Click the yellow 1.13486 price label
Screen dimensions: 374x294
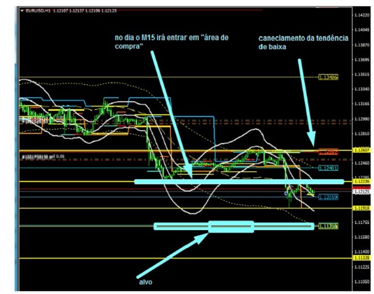coord(328,77)
